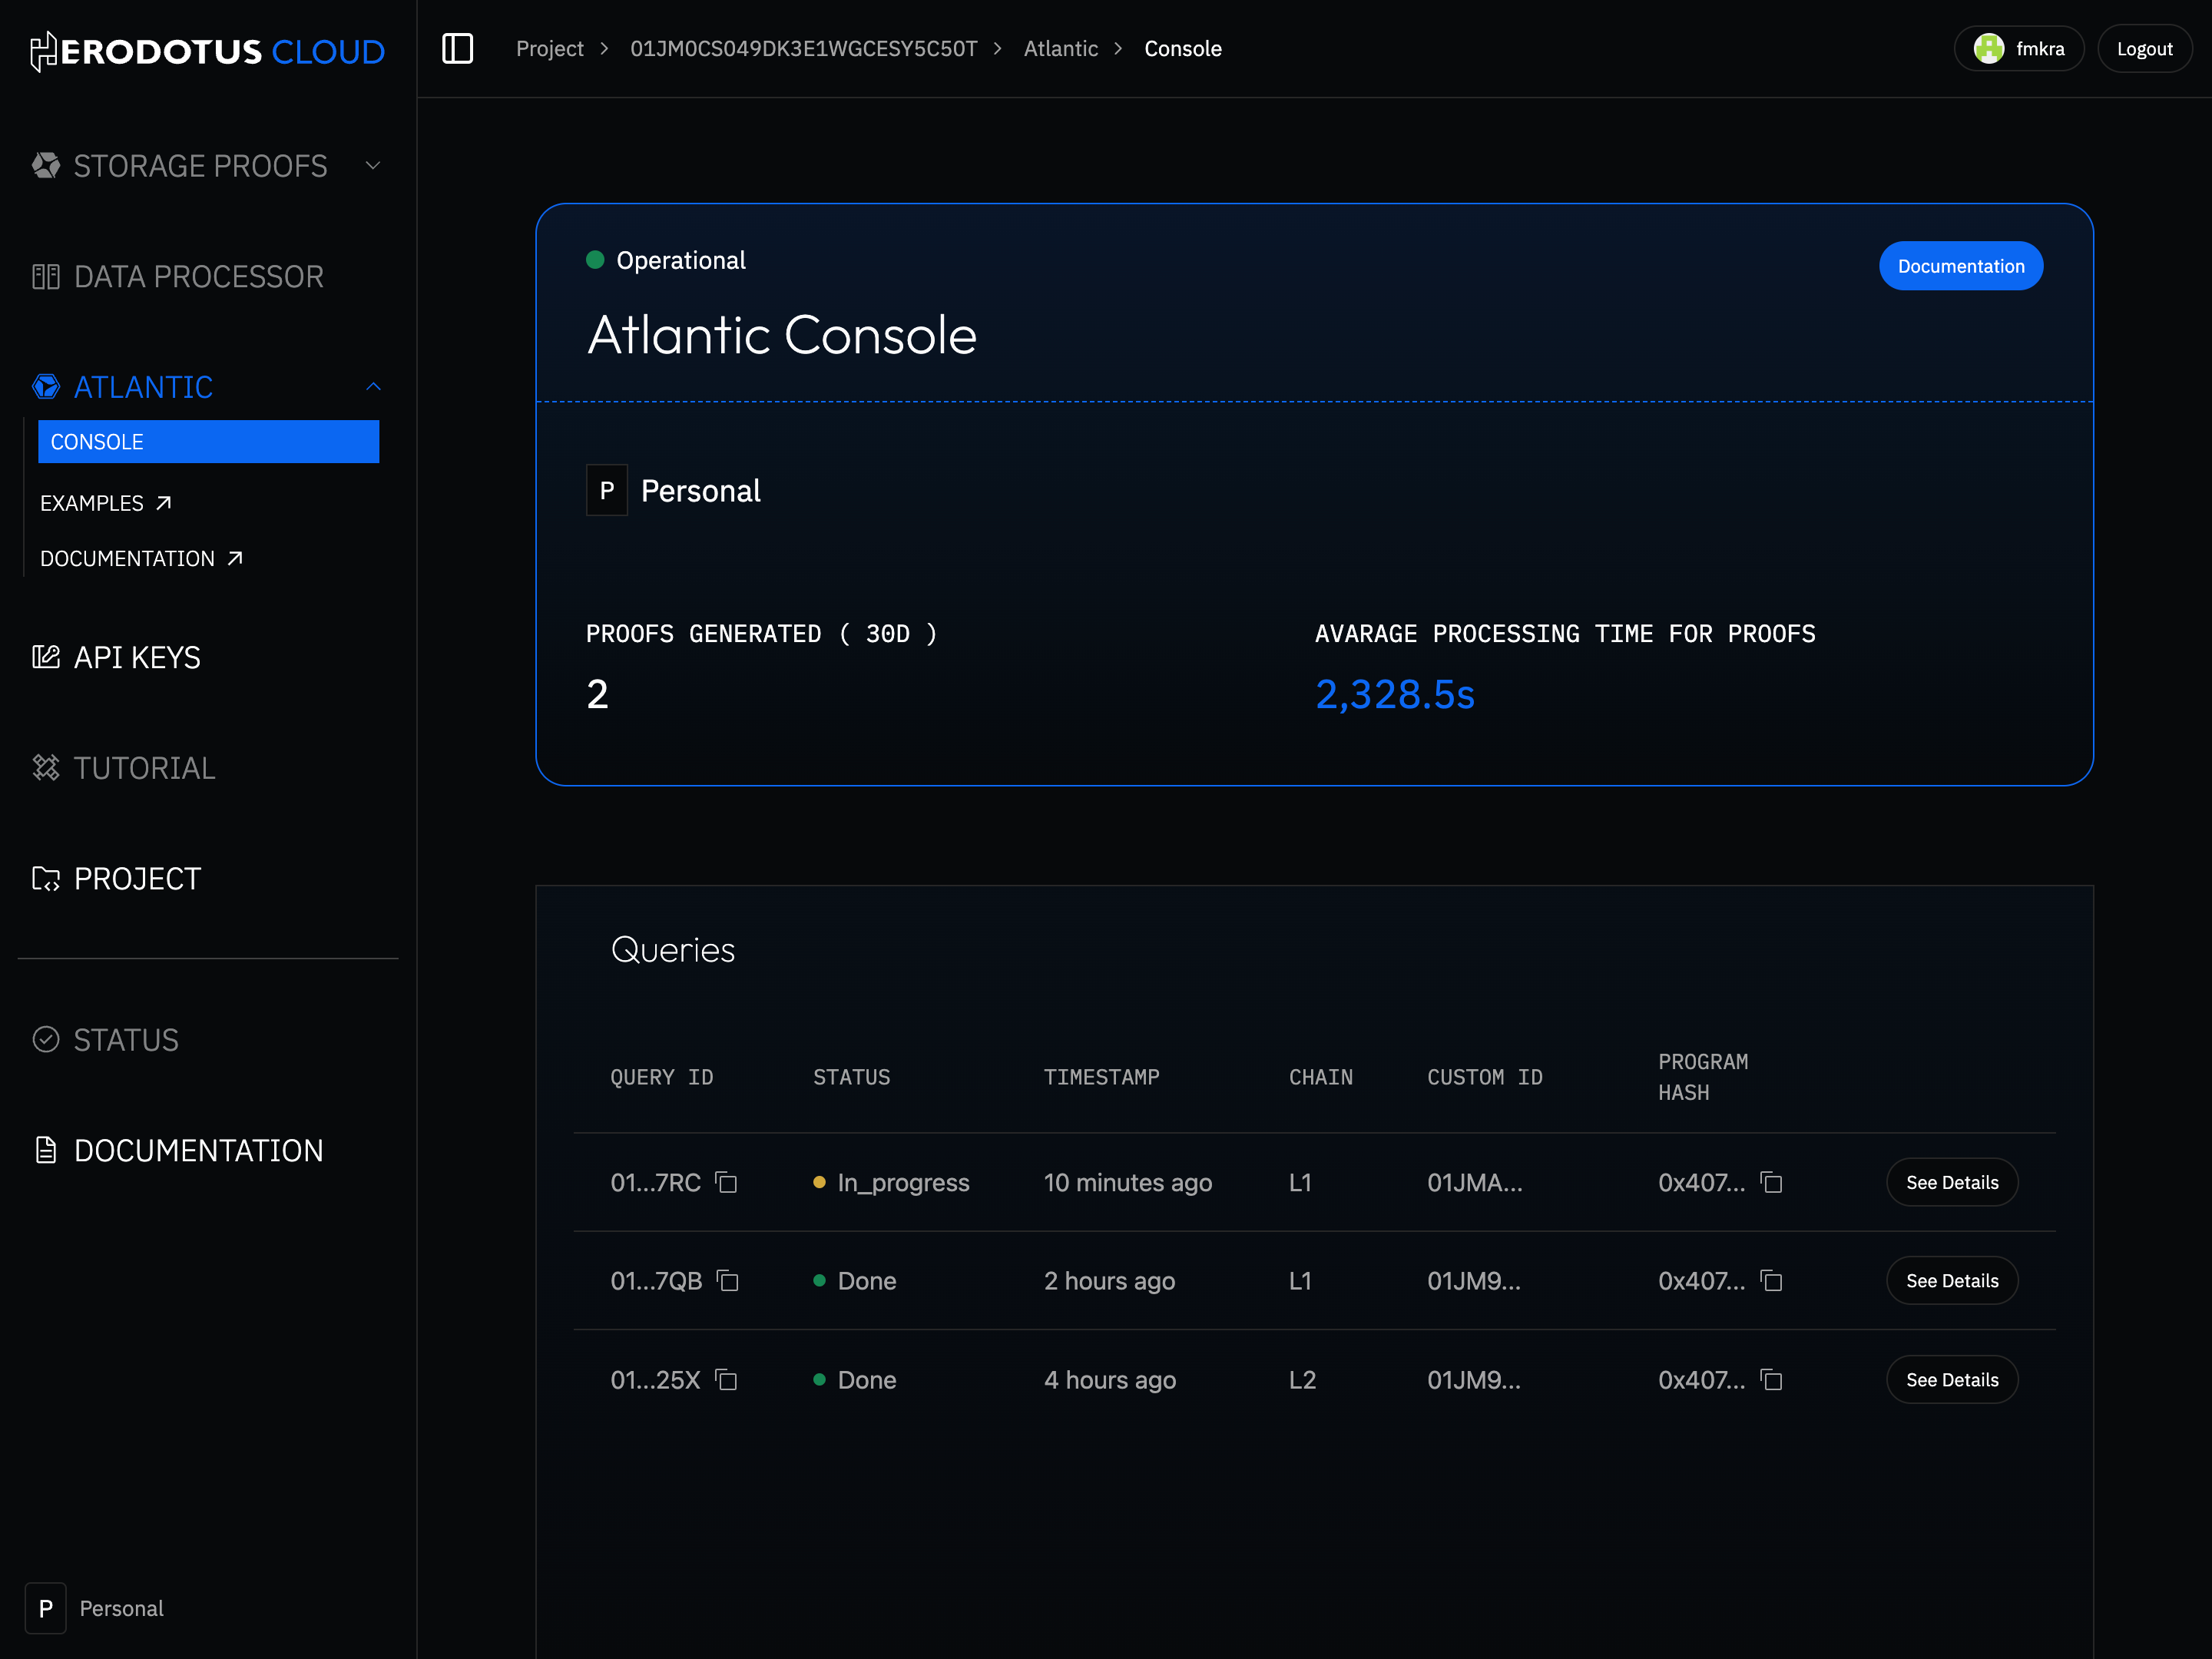Copy query ID 01...25X

click(726, 1380)
